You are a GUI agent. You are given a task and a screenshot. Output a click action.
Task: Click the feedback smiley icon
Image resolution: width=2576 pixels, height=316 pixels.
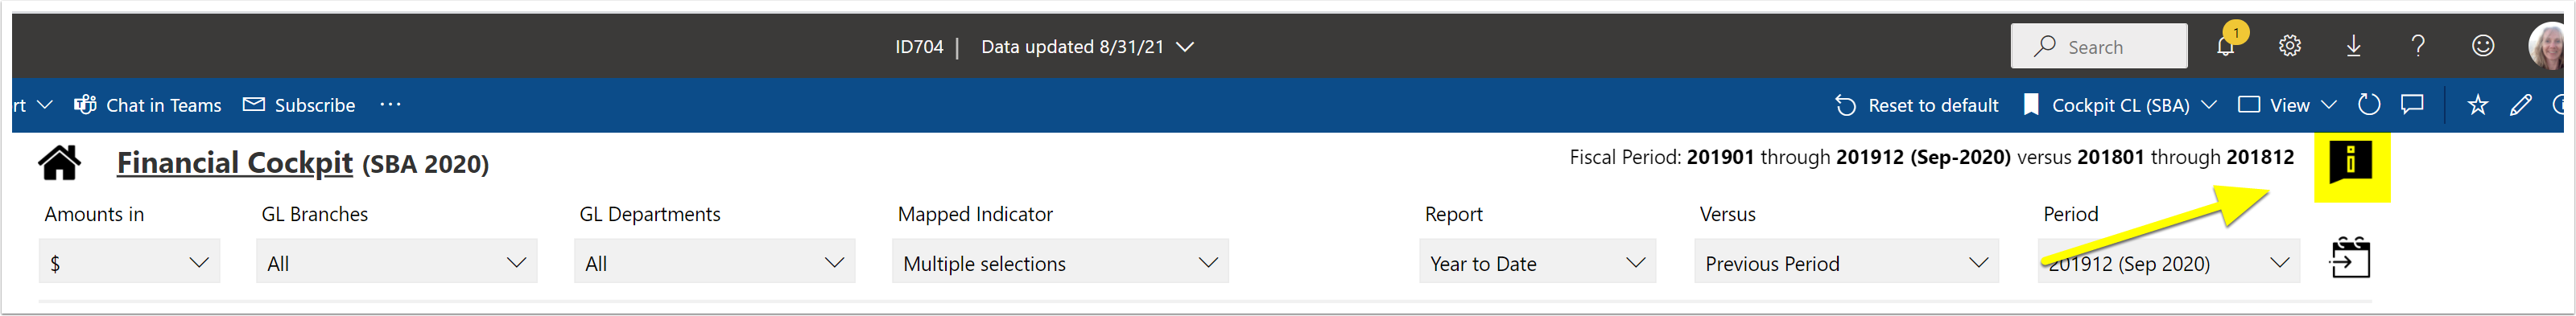2483,46
